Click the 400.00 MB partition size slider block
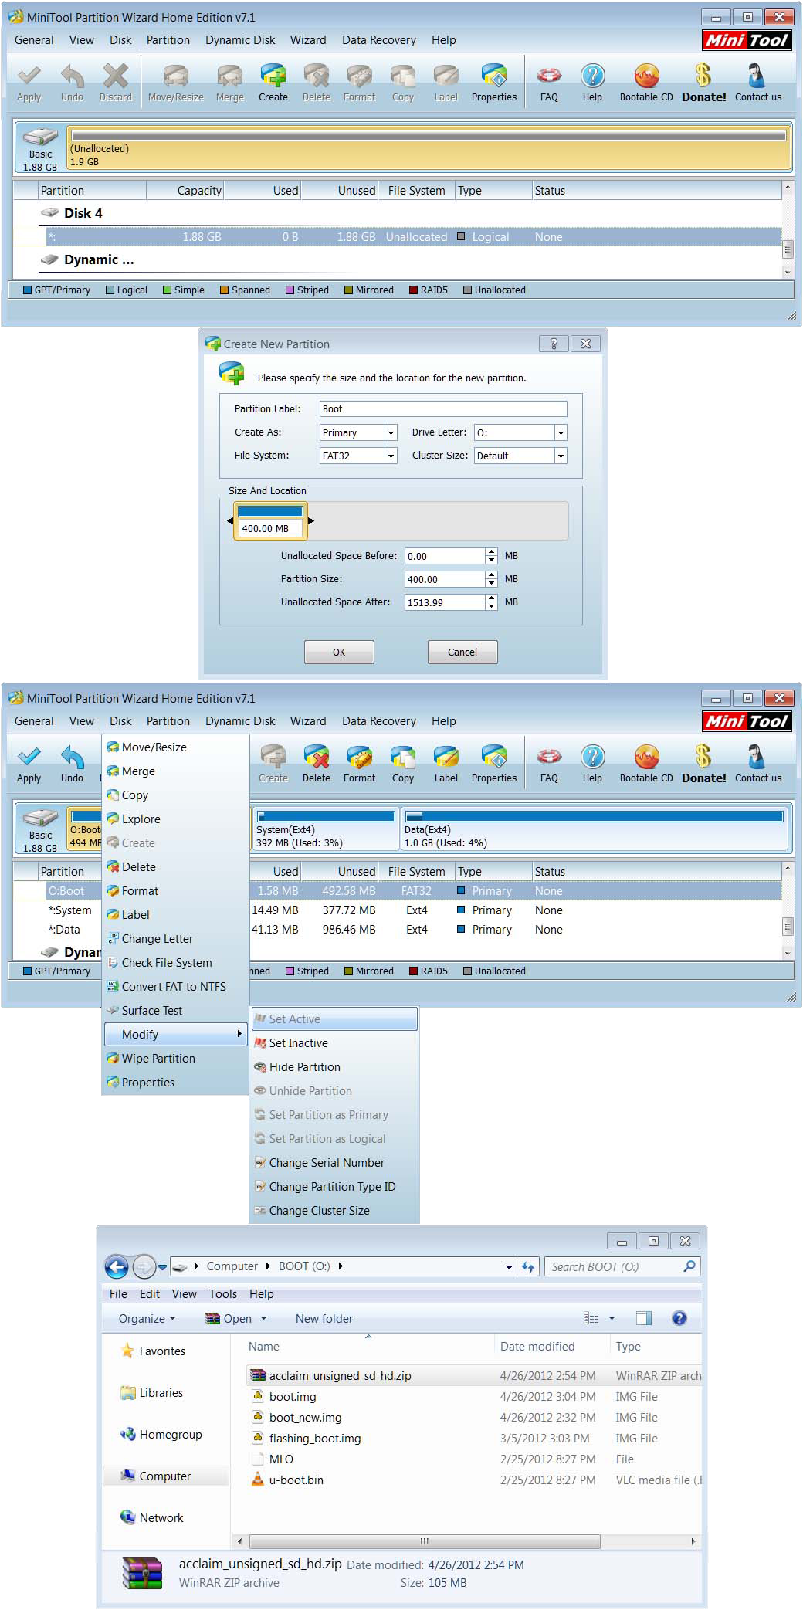 pyautogui.click(x=270, y=520)
